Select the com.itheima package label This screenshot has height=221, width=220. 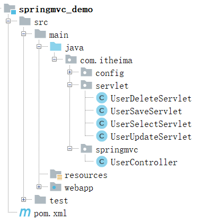point(106,61)
